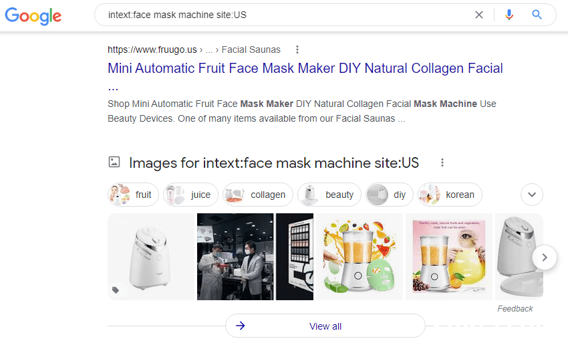
Task: Filter images by collagen chip
Action: 257,195
